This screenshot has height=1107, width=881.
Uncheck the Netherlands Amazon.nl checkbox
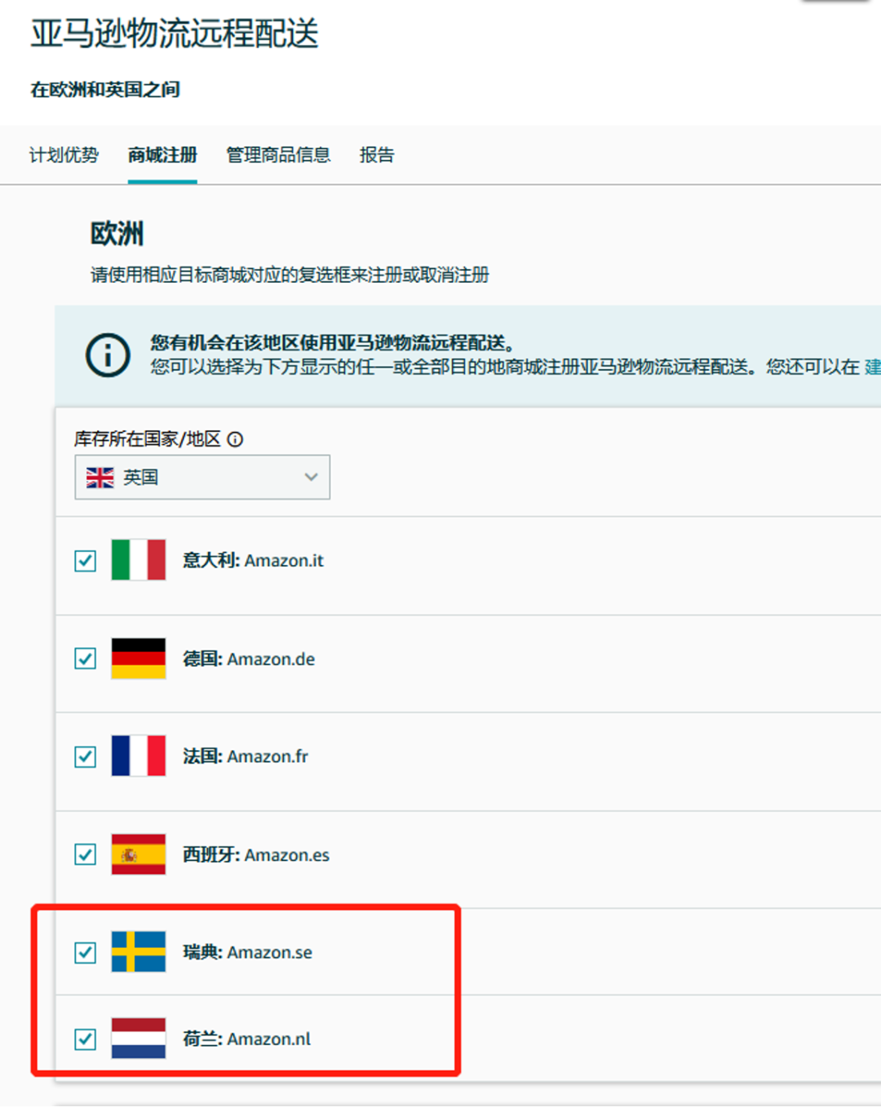click(86, 1039)
